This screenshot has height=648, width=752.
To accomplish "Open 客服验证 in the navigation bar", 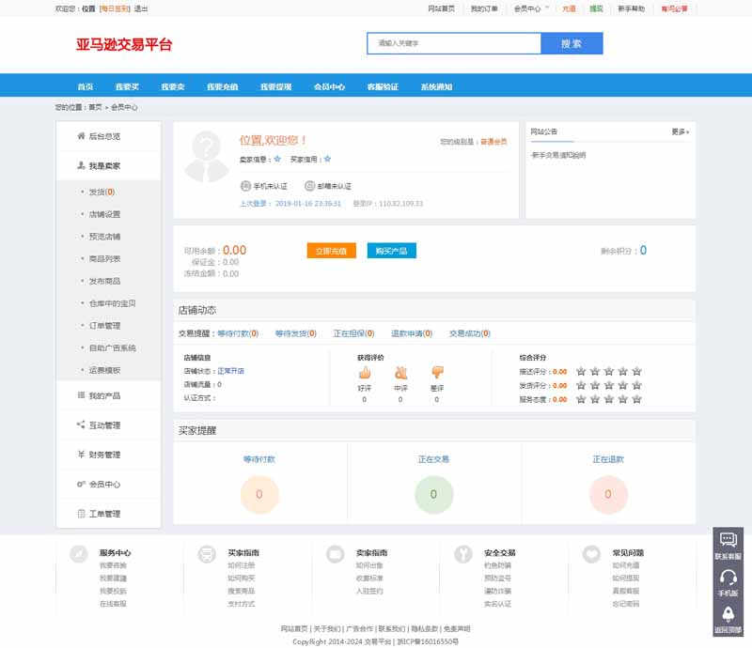I will 383,86.
